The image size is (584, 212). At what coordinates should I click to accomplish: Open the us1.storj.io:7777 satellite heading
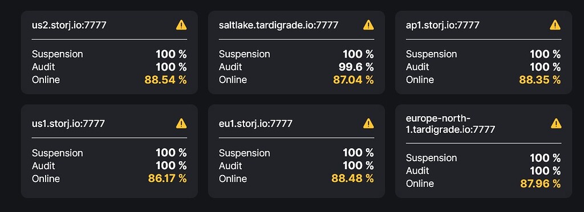(68, 124)
